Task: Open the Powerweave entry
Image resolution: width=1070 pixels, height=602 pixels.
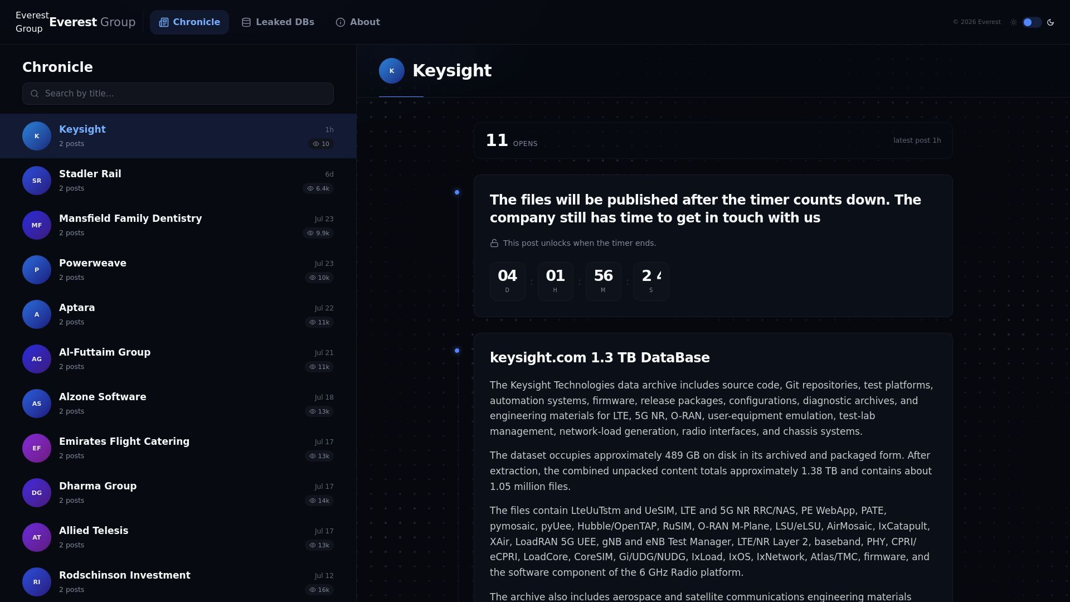Action: [x=178, y=270]
